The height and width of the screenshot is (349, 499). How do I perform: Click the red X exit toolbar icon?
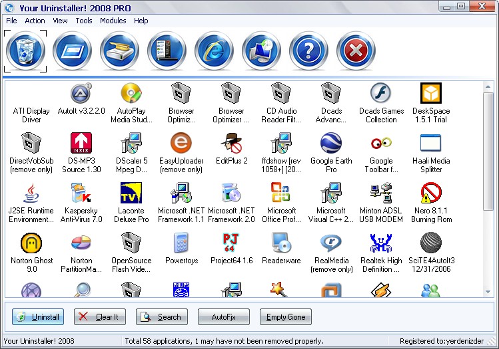356,51
